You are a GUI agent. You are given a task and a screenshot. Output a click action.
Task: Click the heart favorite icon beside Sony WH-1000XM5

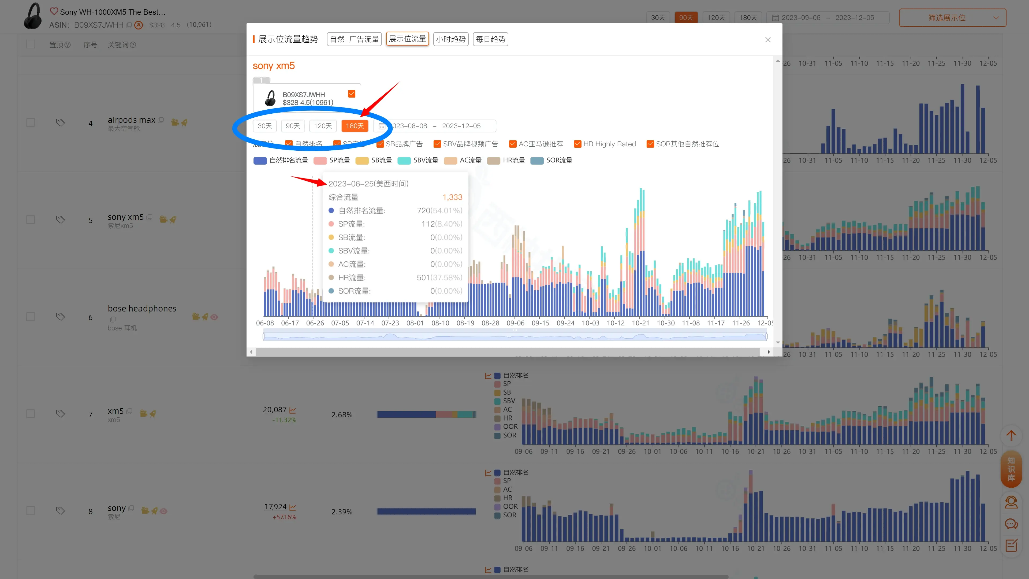54,11
